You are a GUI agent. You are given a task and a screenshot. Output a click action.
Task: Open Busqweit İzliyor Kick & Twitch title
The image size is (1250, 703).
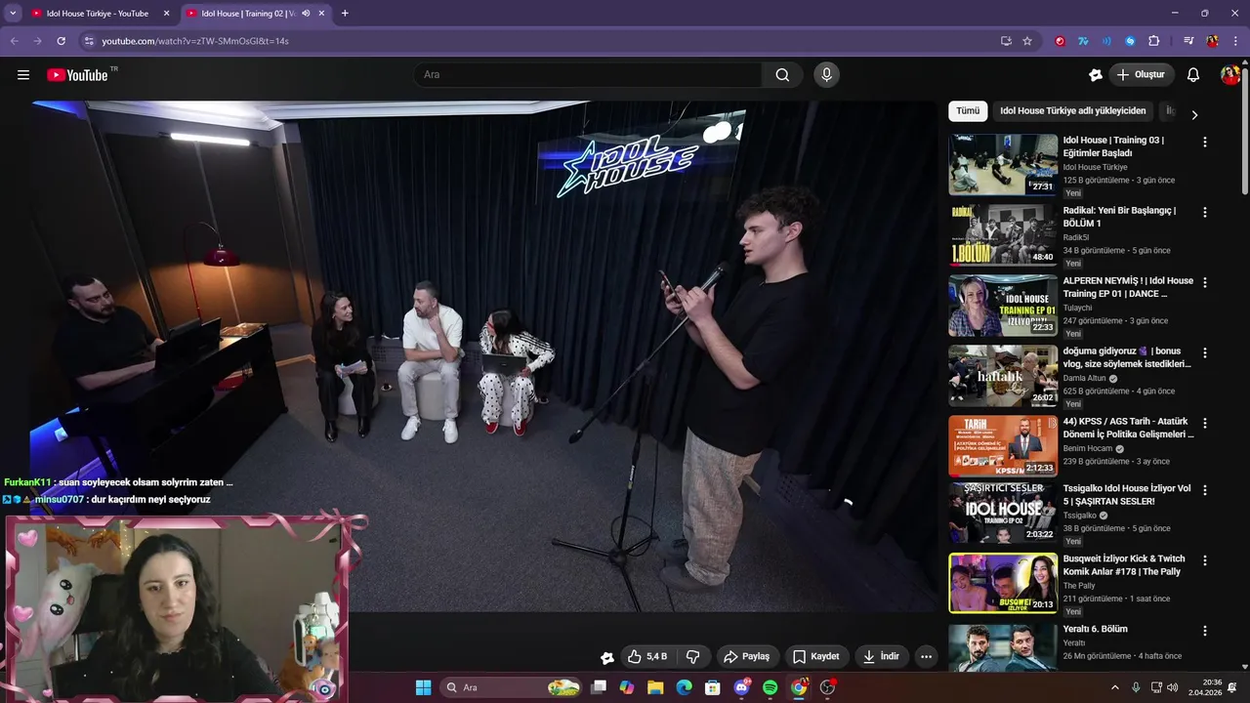1124,565
